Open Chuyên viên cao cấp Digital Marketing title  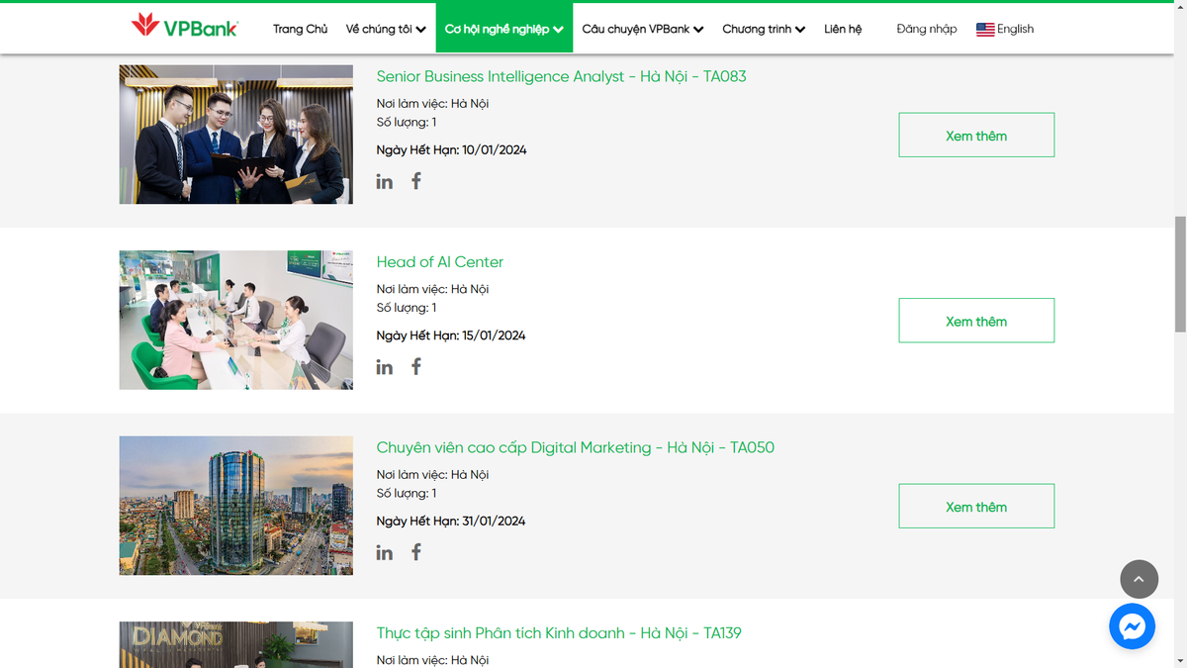pyautogui.click(x=575, y=447)
